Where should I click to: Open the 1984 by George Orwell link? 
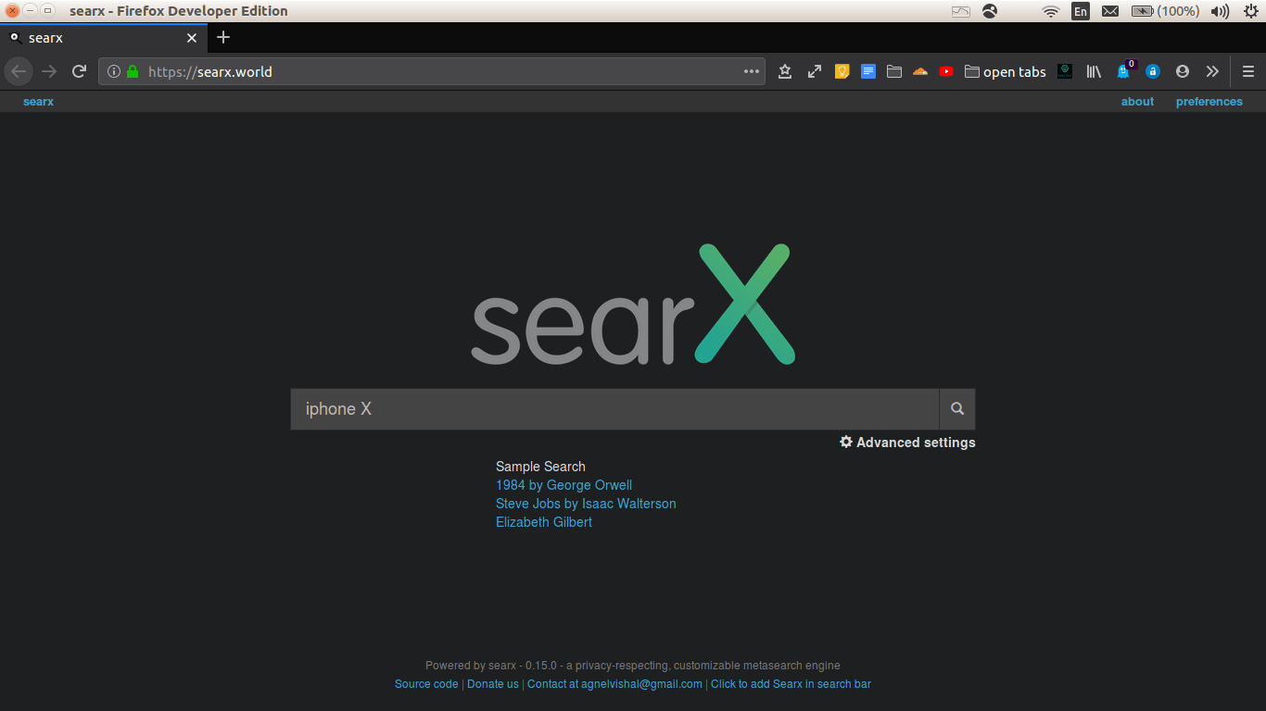point(563,485)
